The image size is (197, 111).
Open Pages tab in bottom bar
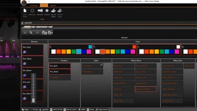25,109
